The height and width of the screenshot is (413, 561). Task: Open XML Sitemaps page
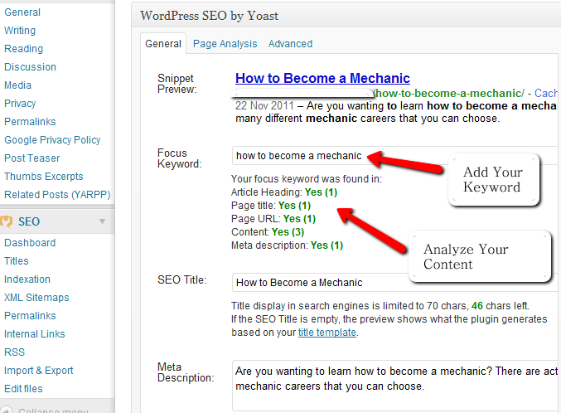pyautogui.click(x=36, y=298)
